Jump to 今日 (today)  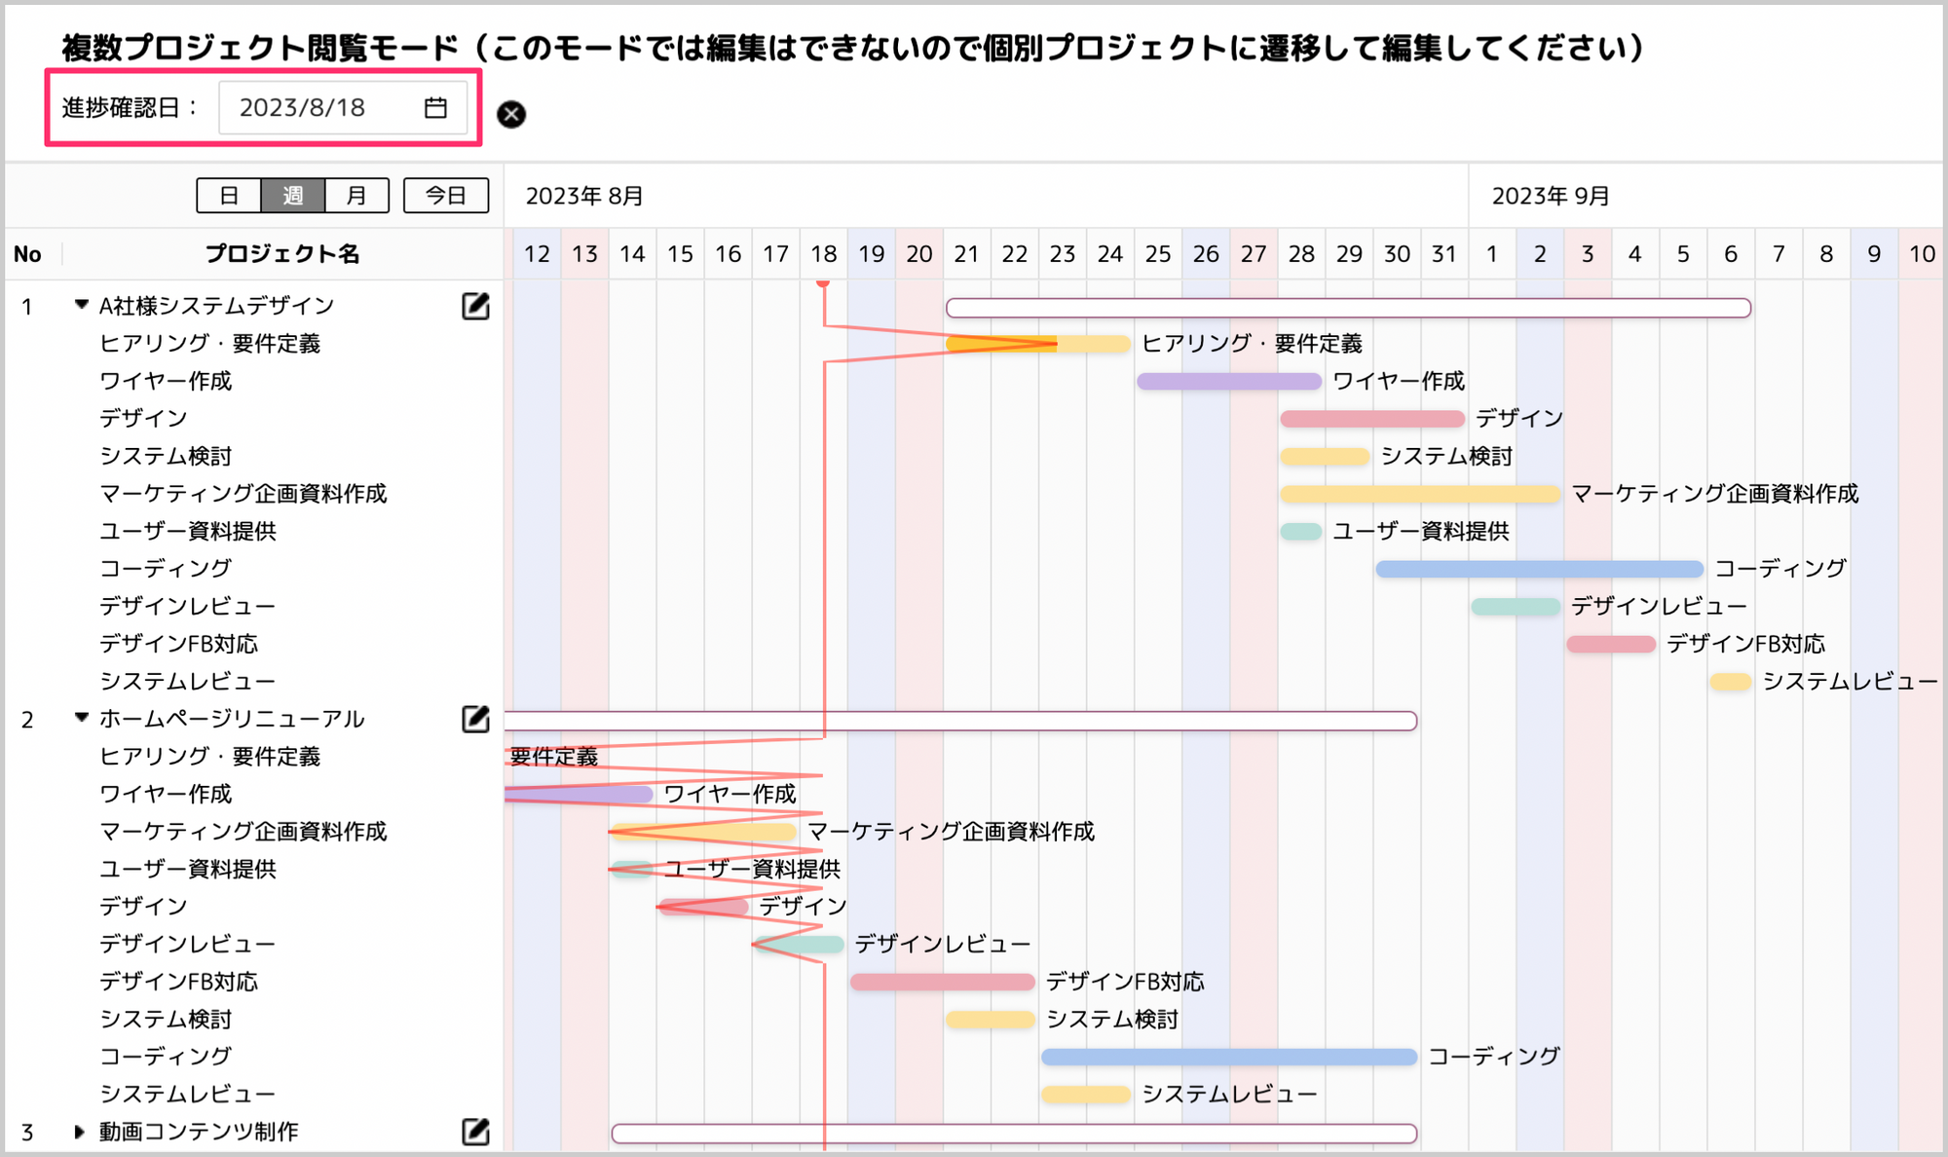coord(446,195)
